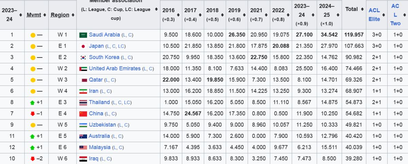Sort table by the 2016 column
The width and height of the screenshot is (408, 164).
[177, 11]
